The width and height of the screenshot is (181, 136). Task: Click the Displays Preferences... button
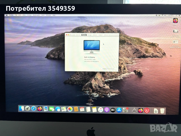pyautogui.click(x=109, y=69)
